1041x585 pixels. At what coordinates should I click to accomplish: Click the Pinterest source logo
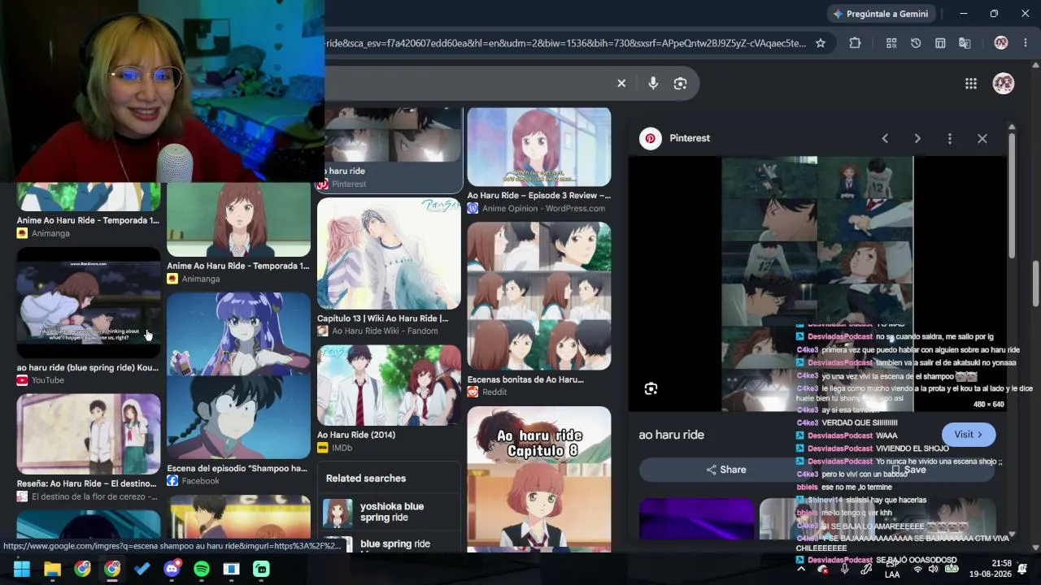(650, 138)
